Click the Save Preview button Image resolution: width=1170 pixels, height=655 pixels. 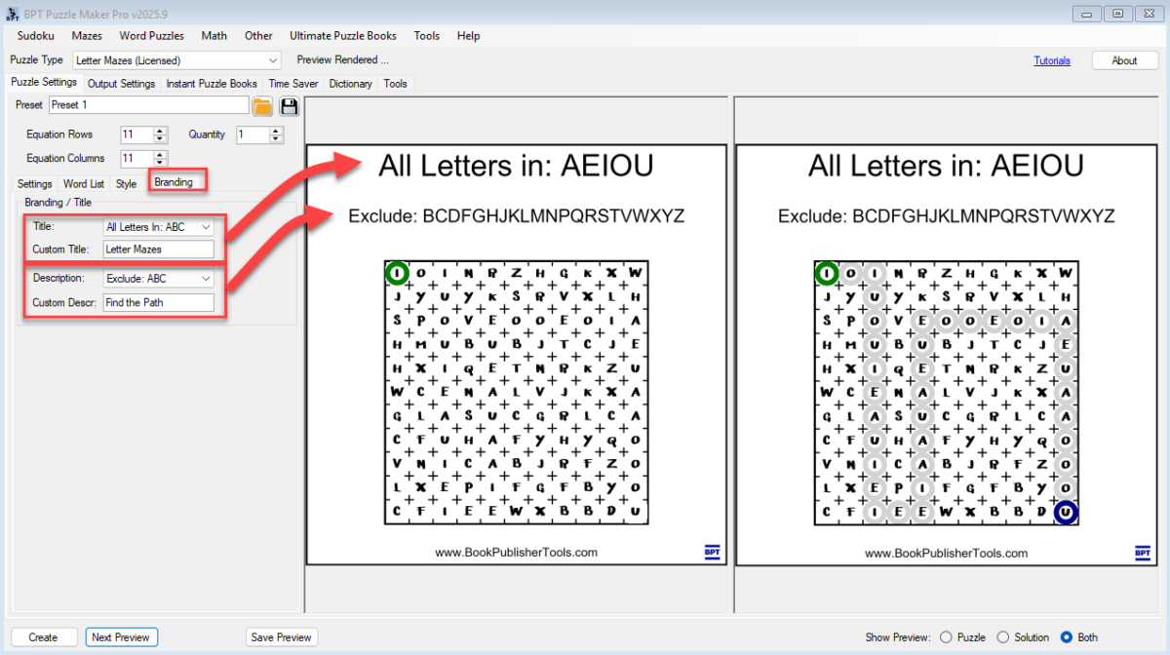[x=282, y=637]
